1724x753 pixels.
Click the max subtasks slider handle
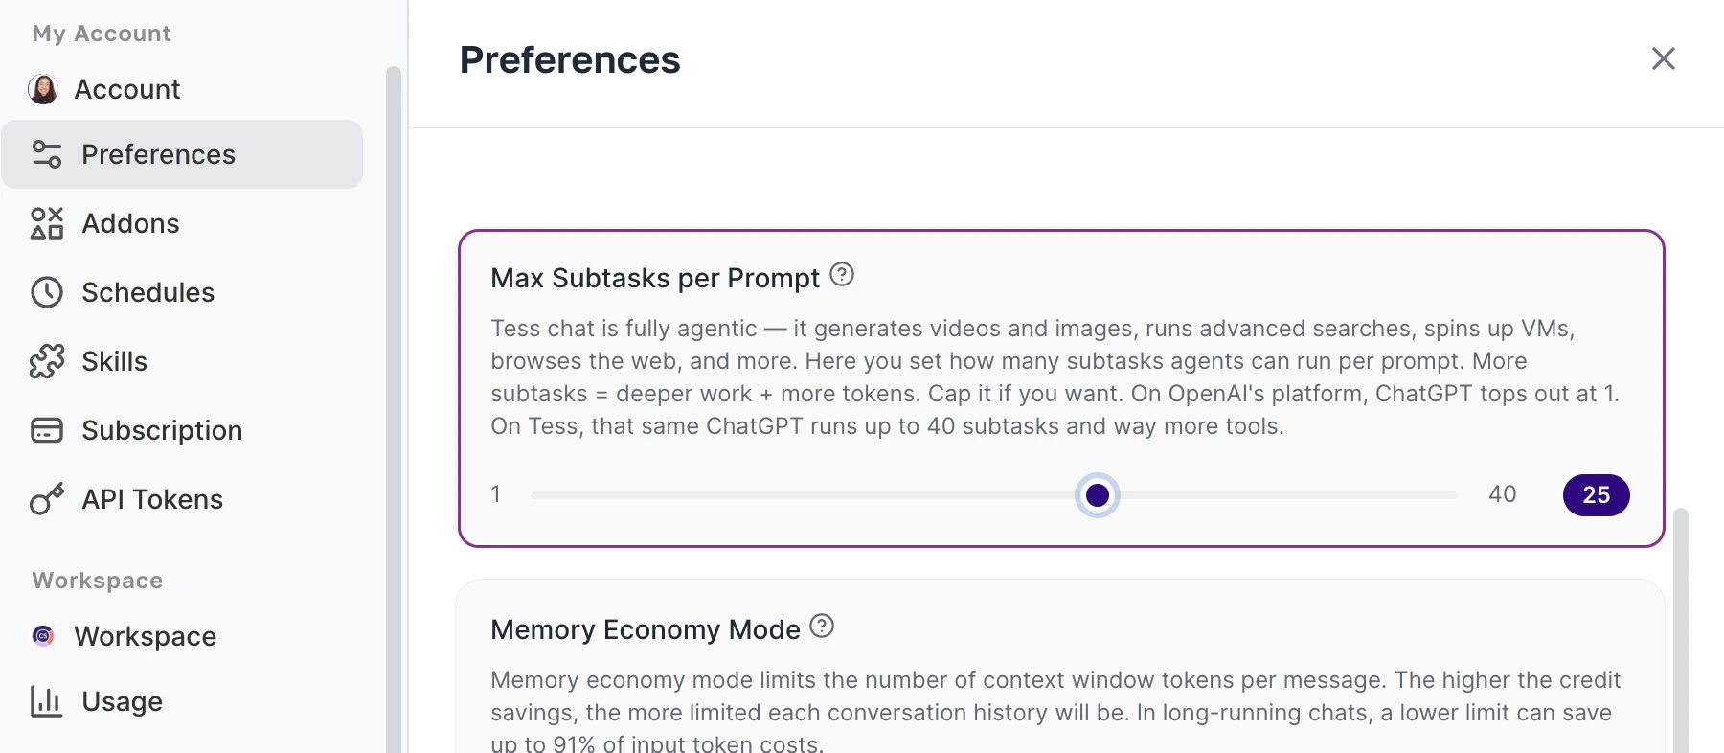point(1098,495)
